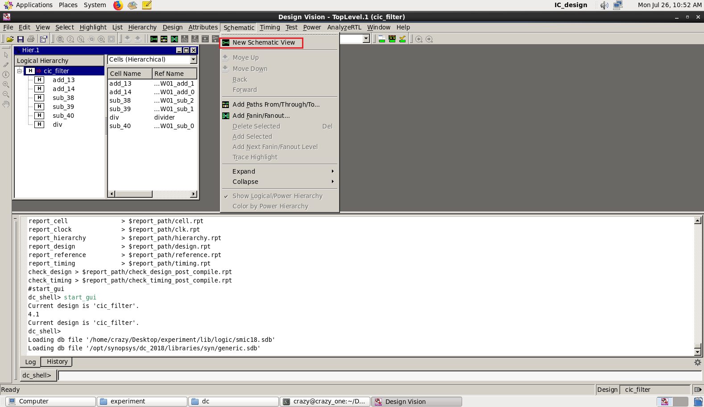This screenshot has height=407, width=704.
Task: Click the zoom 2x toolbar icon
Action: point(70,39)
